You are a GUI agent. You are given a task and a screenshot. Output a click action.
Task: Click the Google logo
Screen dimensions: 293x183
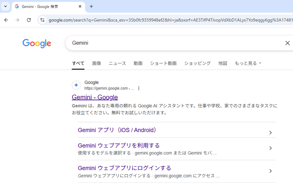pos(36,43)
